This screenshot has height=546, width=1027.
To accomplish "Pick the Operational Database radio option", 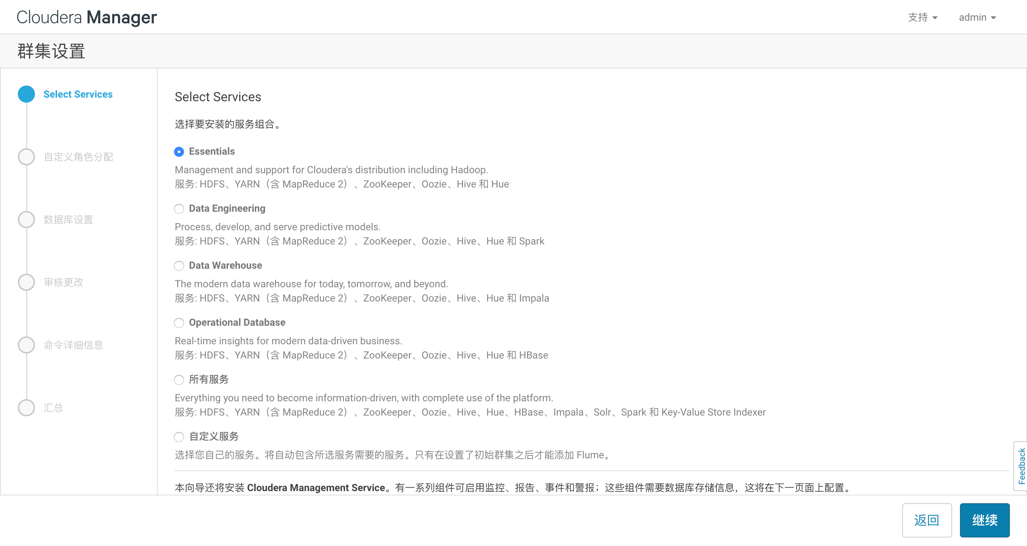I will [179, 323].
